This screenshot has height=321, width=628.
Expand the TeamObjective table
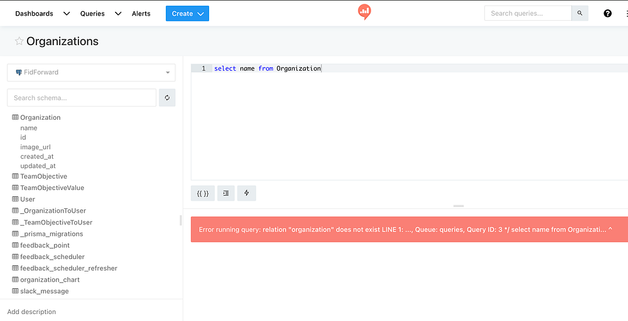click(x=44, y=176)
